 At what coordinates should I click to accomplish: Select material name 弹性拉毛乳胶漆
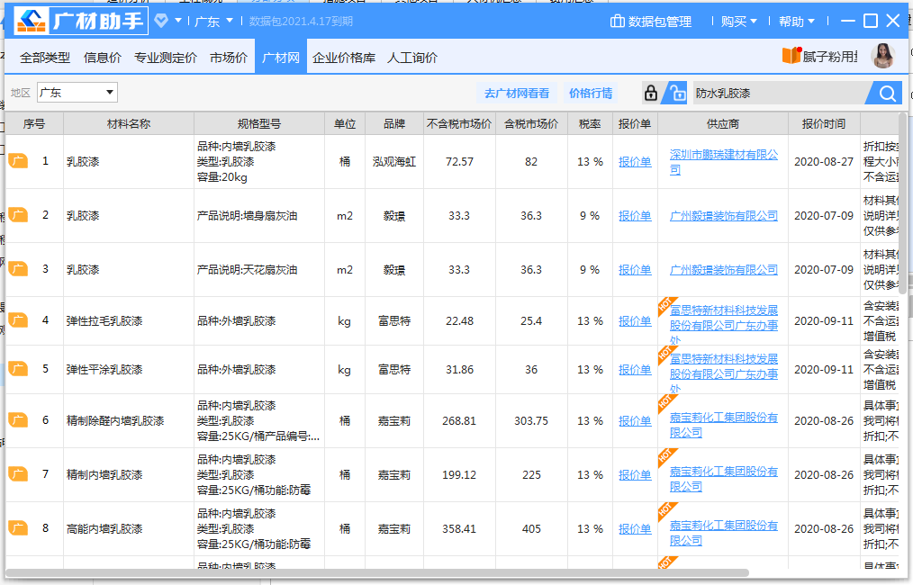[x=104, y=321]
